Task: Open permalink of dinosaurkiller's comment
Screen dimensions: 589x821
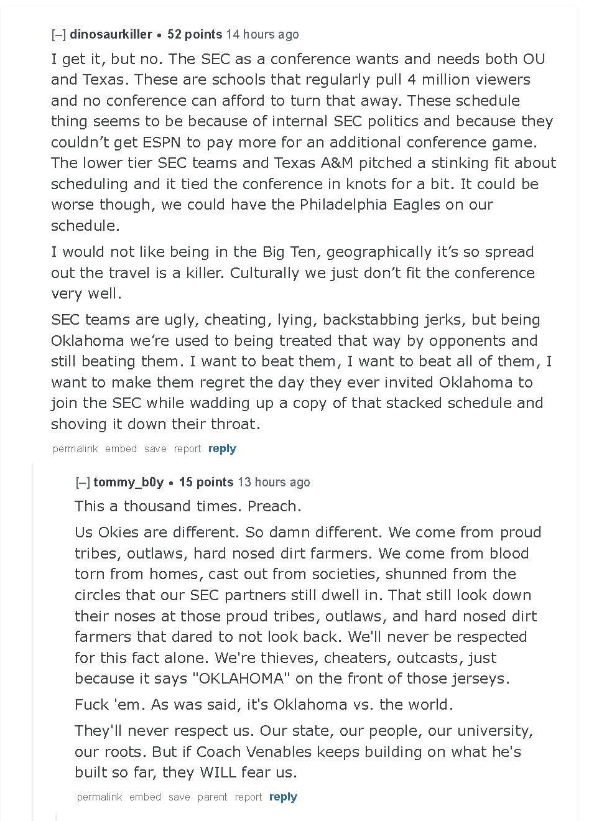Action: pyautogui.click(x=75, y=448)
